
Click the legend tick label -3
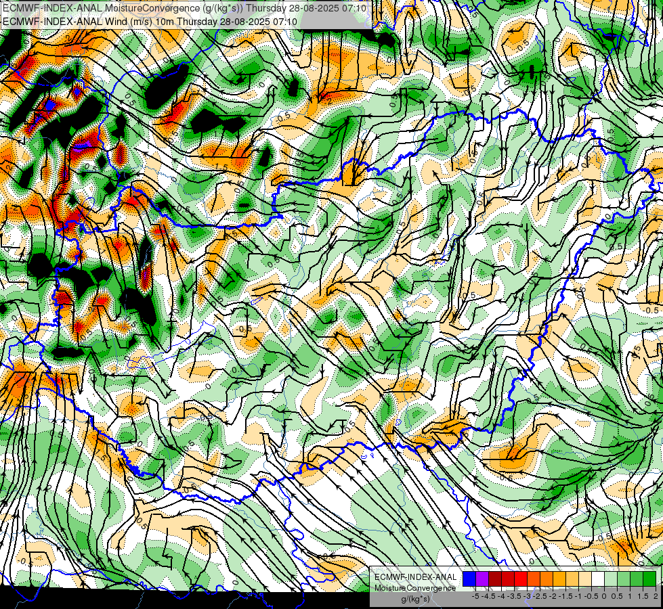tap(528, 596)
